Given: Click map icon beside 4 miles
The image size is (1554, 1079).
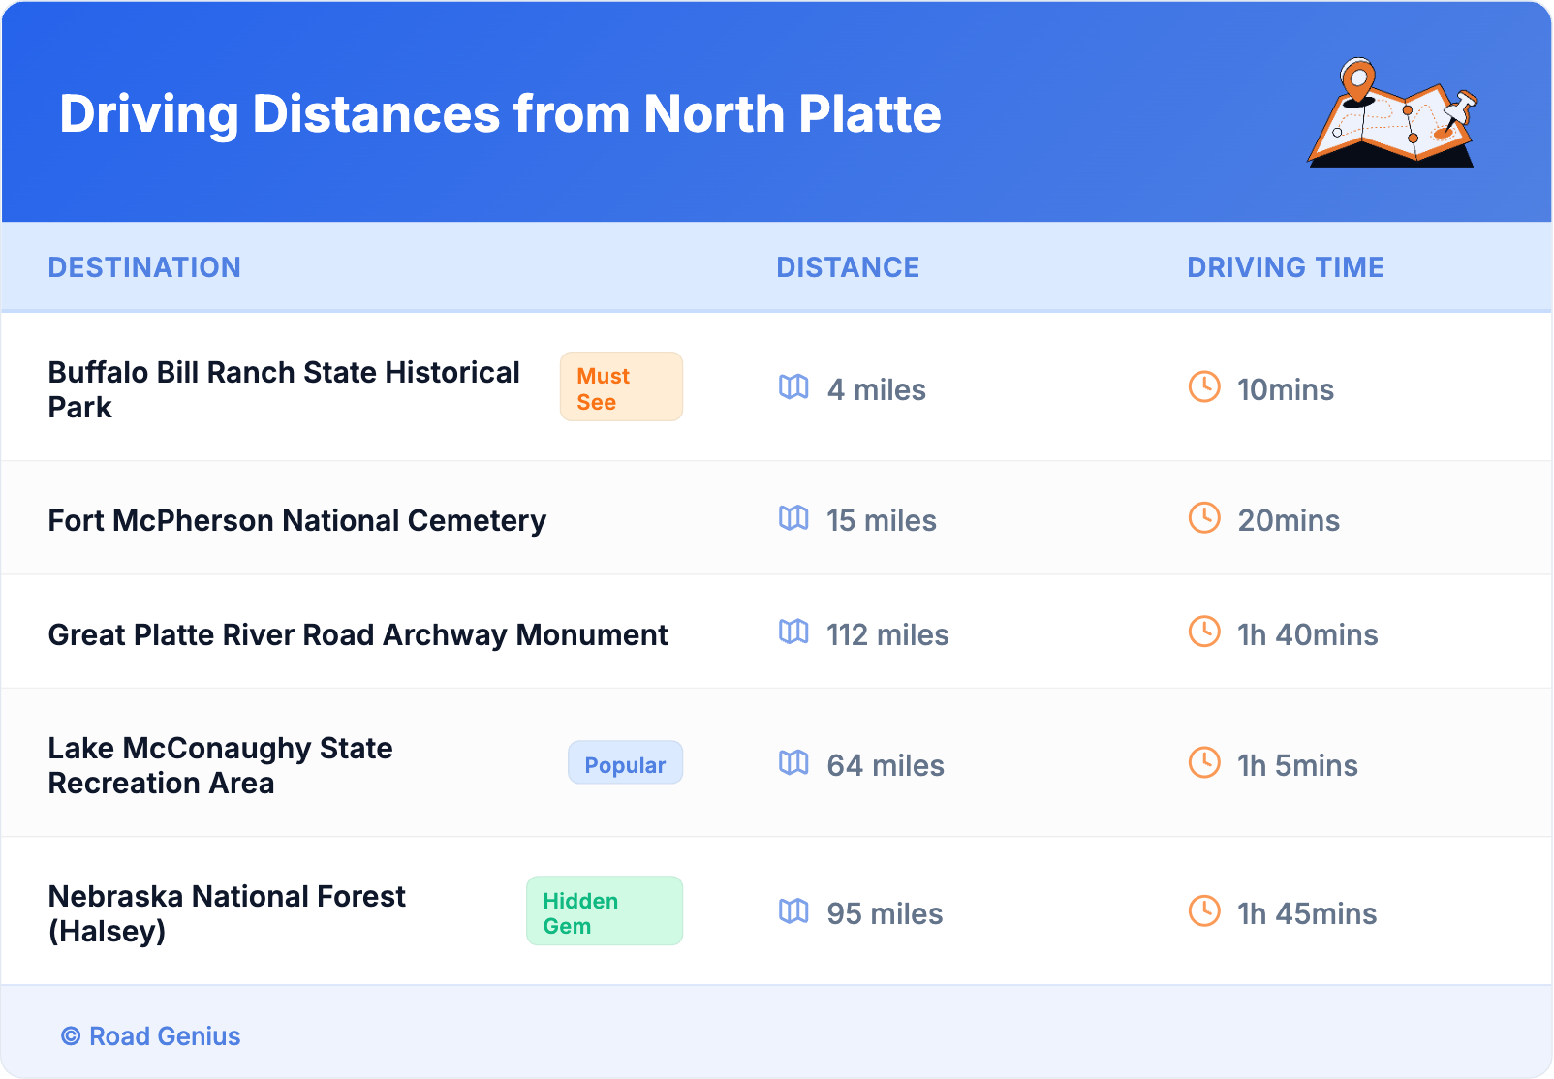Looking at the screenshot, I should click(x=793, y=387).
